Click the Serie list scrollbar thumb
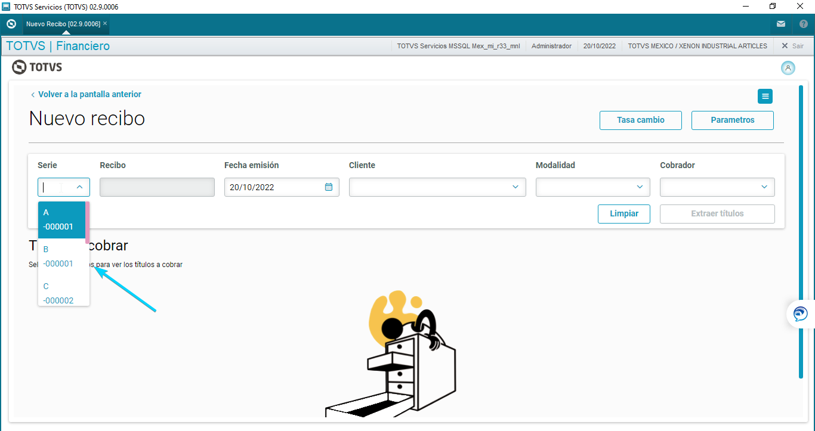 tap(88, 222)
